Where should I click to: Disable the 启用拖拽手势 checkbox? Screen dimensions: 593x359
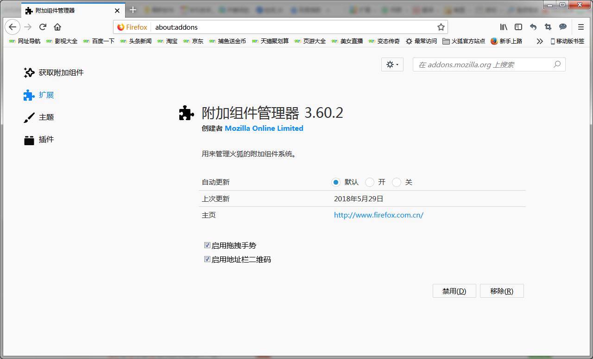click(207, 245)
